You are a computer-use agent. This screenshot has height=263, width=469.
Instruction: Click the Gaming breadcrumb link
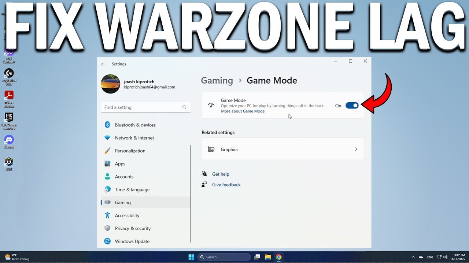point(217,80)
